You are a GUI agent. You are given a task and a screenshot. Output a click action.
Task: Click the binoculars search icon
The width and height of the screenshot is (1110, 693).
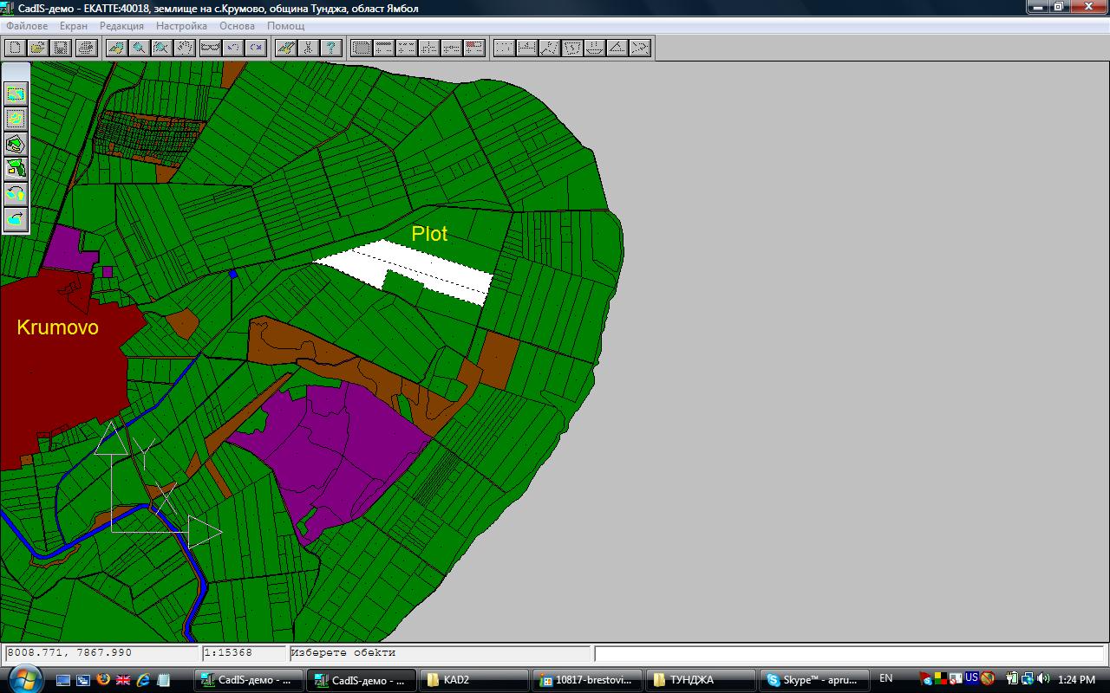coord(209,48)
